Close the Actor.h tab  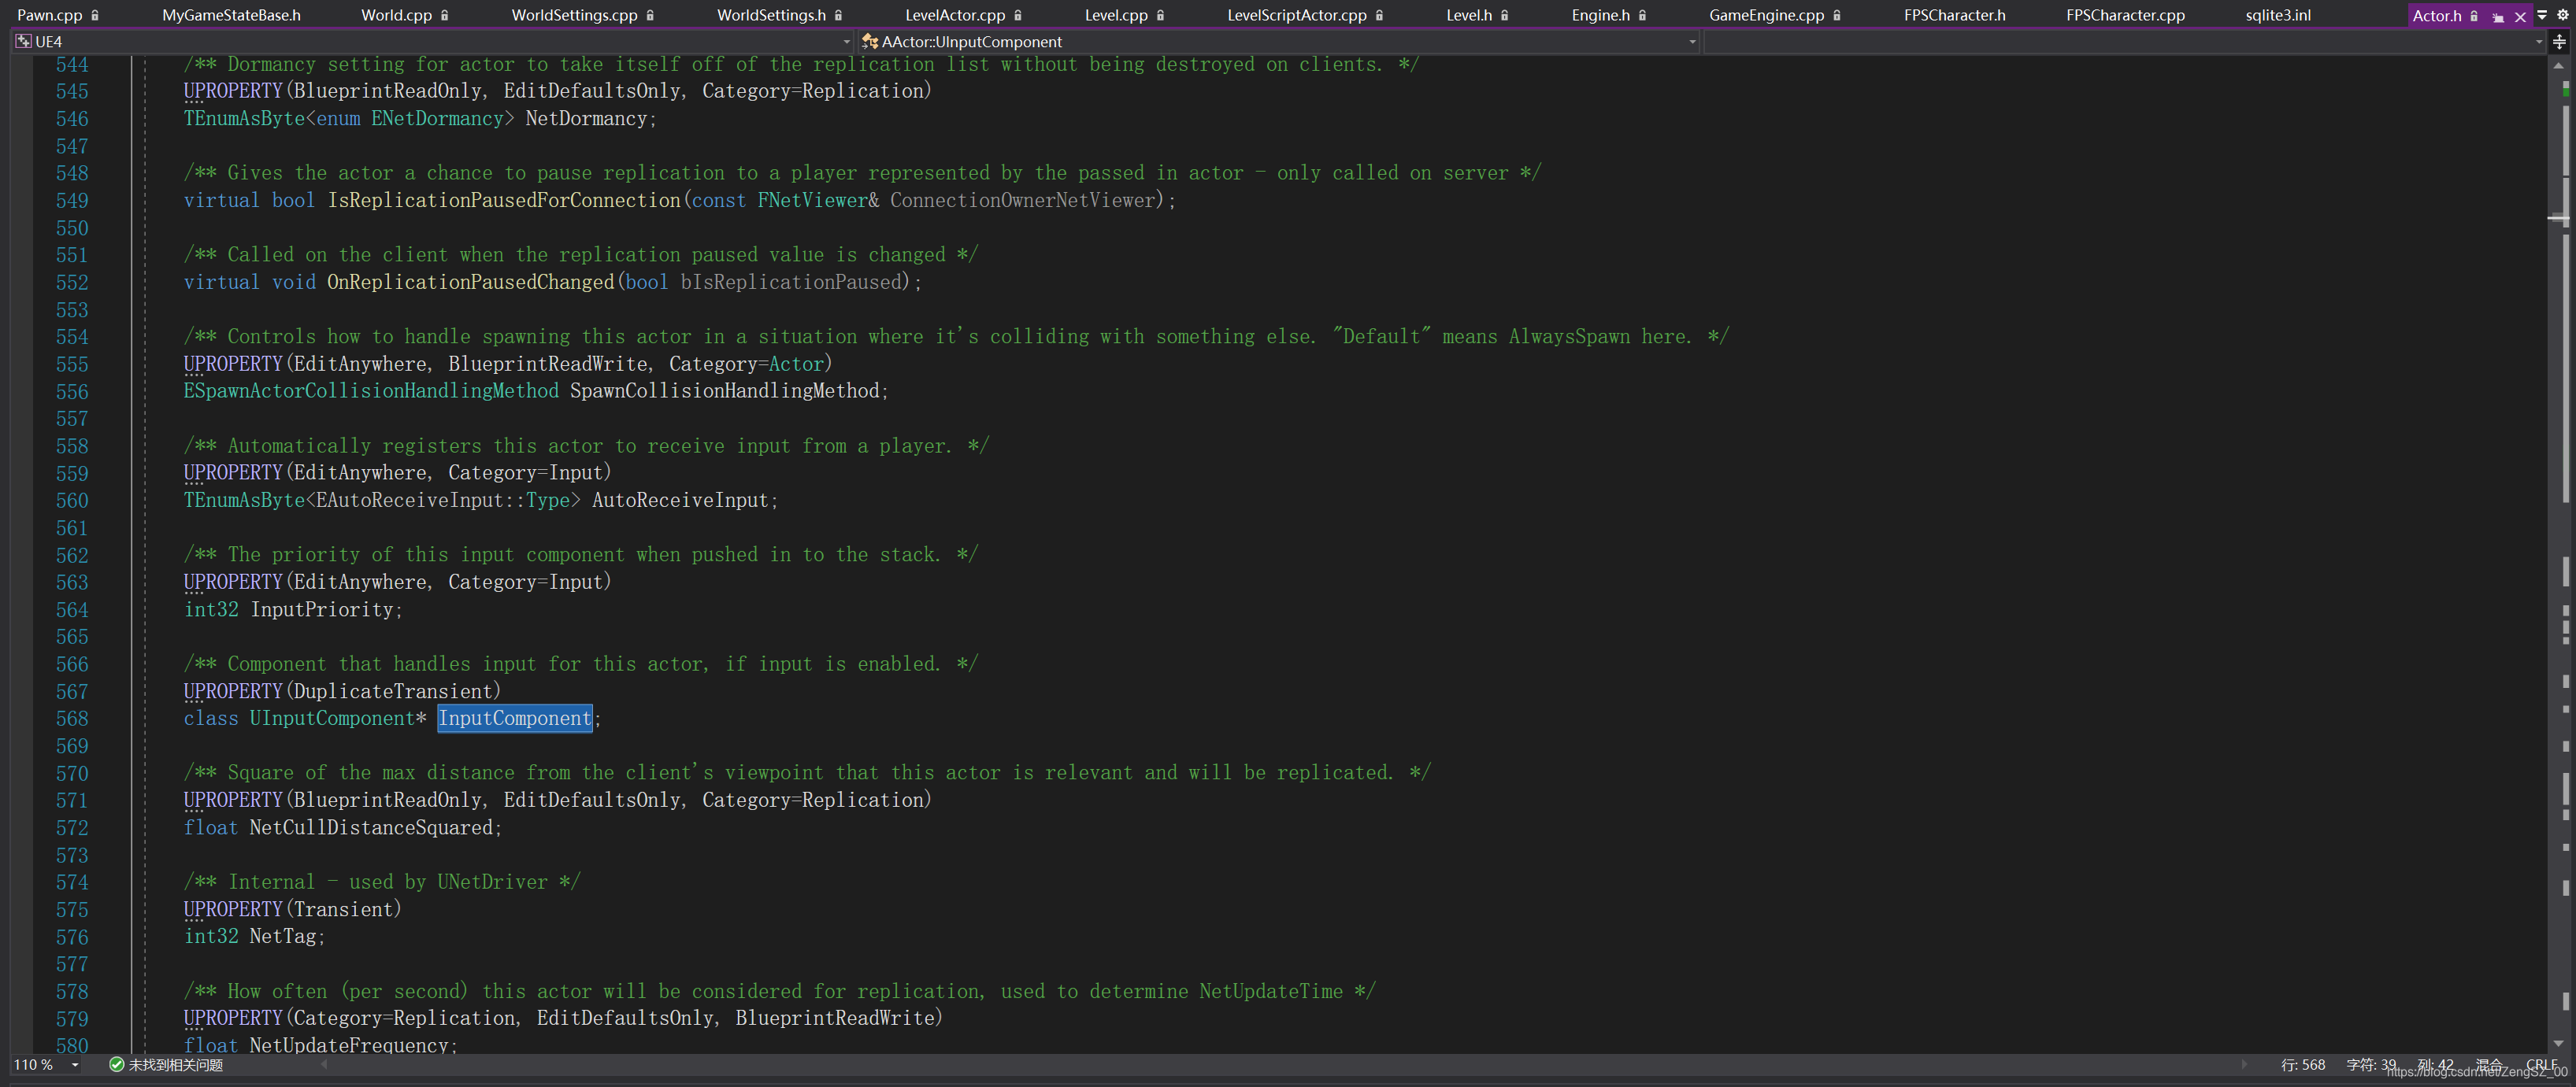pyautogui.click(x=2520, y=16)
